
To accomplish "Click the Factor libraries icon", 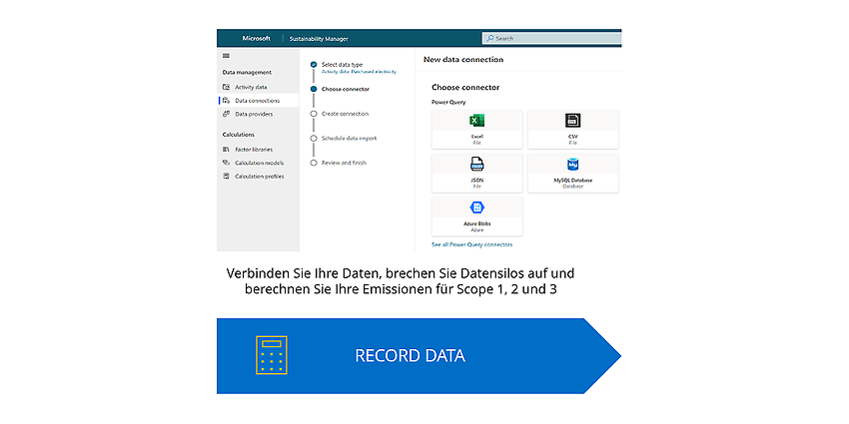I will 227,149.
